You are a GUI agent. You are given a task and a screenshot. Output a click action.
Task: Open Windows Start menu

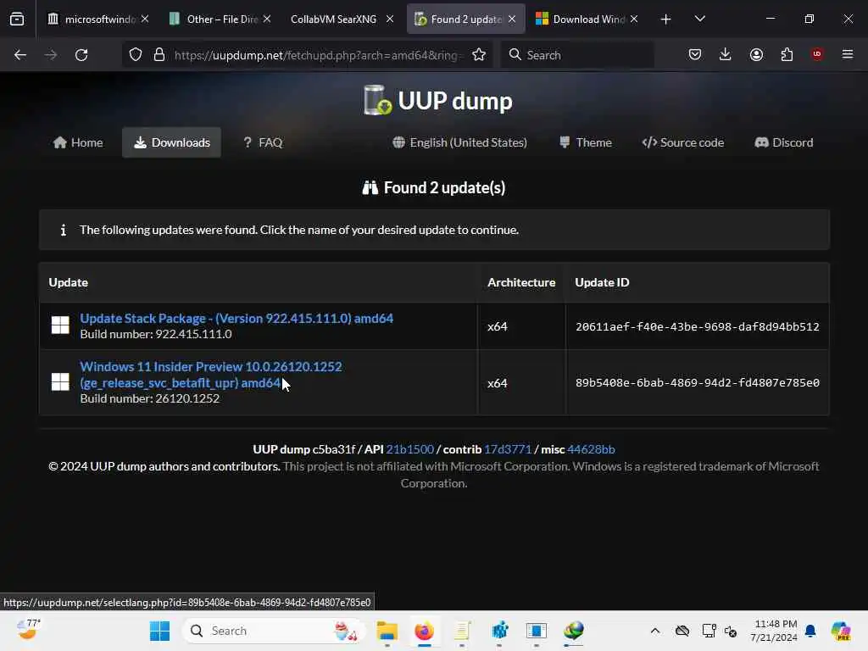tap(159, 631)
